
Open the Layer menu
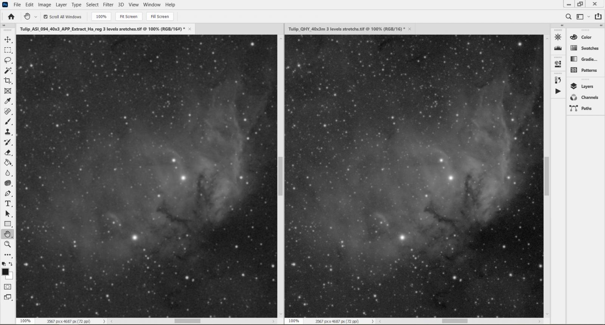point(61,5)
